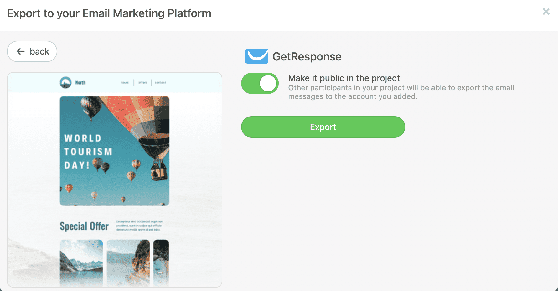Open the 'tours' link in the email header

(x=125, y=82)
